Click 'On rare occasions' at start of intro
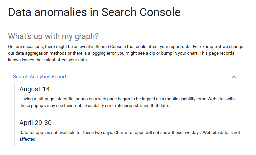Viewport: 256px width, 155px height. pyautogui.click(x=23, y=46)
